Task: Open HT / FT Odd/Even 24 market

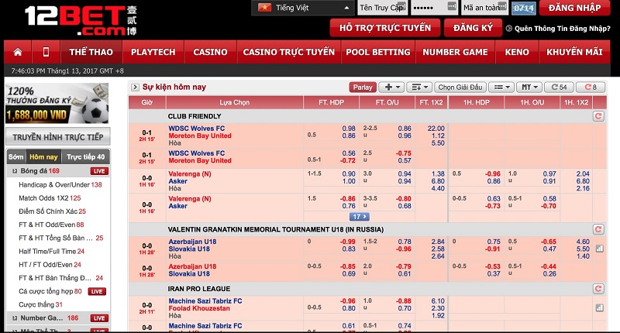Action: point(50,265)
